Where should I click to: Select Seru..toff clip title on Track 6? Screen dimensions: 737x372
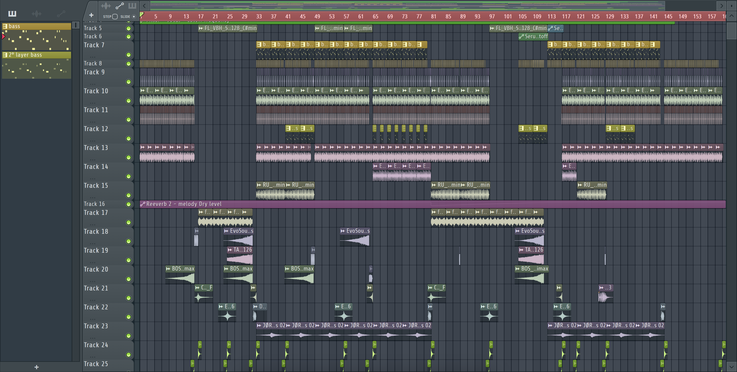pyautogui.click(x=536, y=36)
